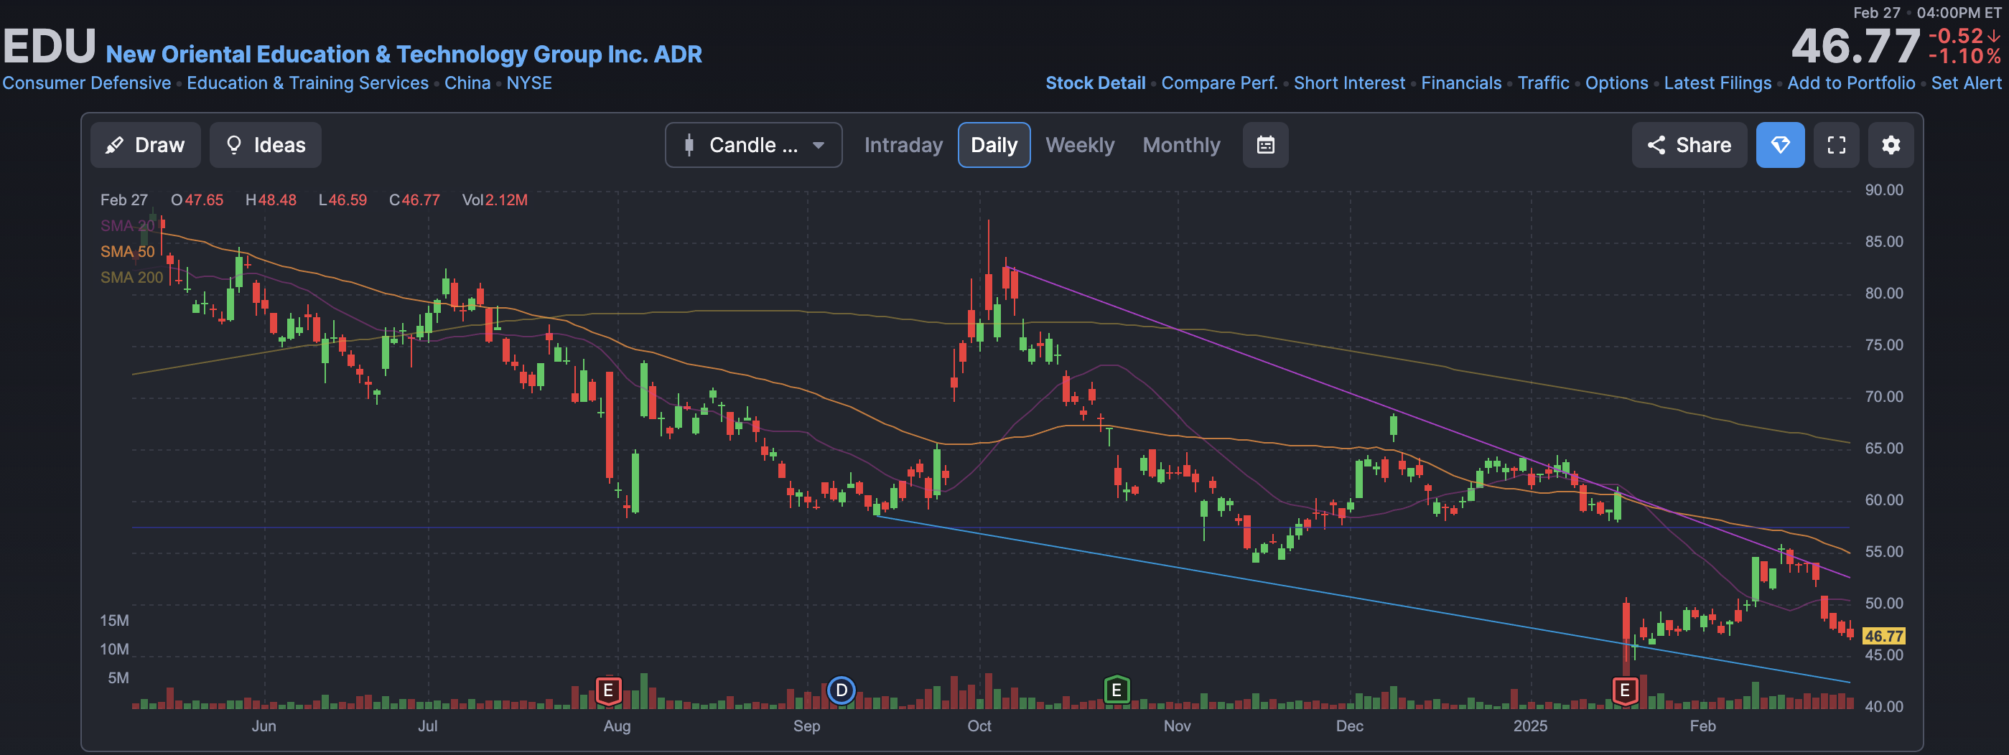Screen dimensions: 2009x755
Task: Select the Daily timeframe tab
Action: (994, 145)
